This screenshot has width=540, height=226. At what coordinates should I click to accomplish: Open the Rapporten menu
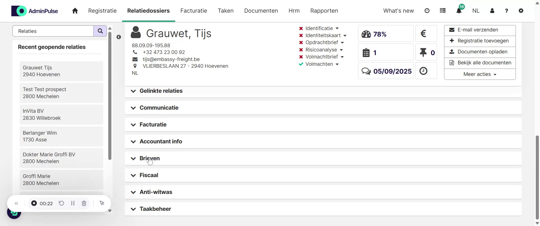point(324,11)
